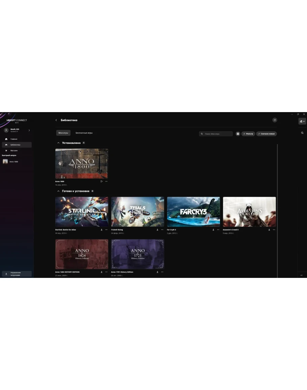Screen dimensions: 307x390
Task: Open the Сначала новые sort dropdown
Action: click(x=267, y=134)
